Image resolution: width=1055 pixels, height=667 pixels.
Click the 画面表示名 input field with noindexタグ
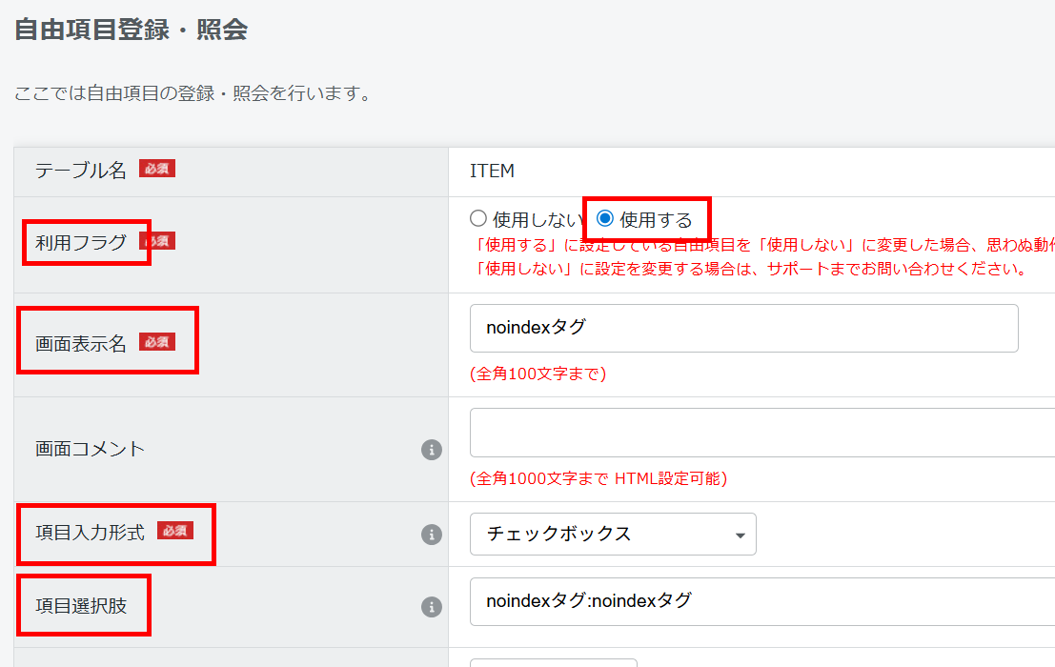743,328
